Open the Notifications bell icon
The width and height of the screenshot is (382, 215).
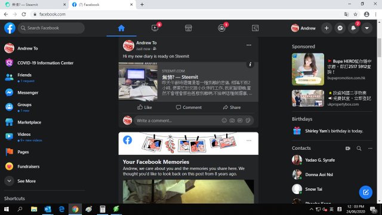pos(353,28)
